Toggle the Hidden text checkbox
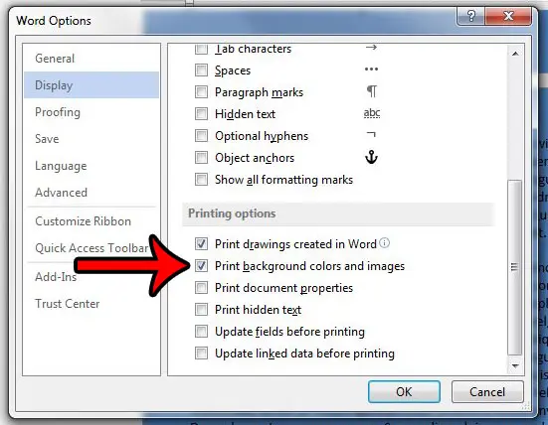 click(201, 114)
